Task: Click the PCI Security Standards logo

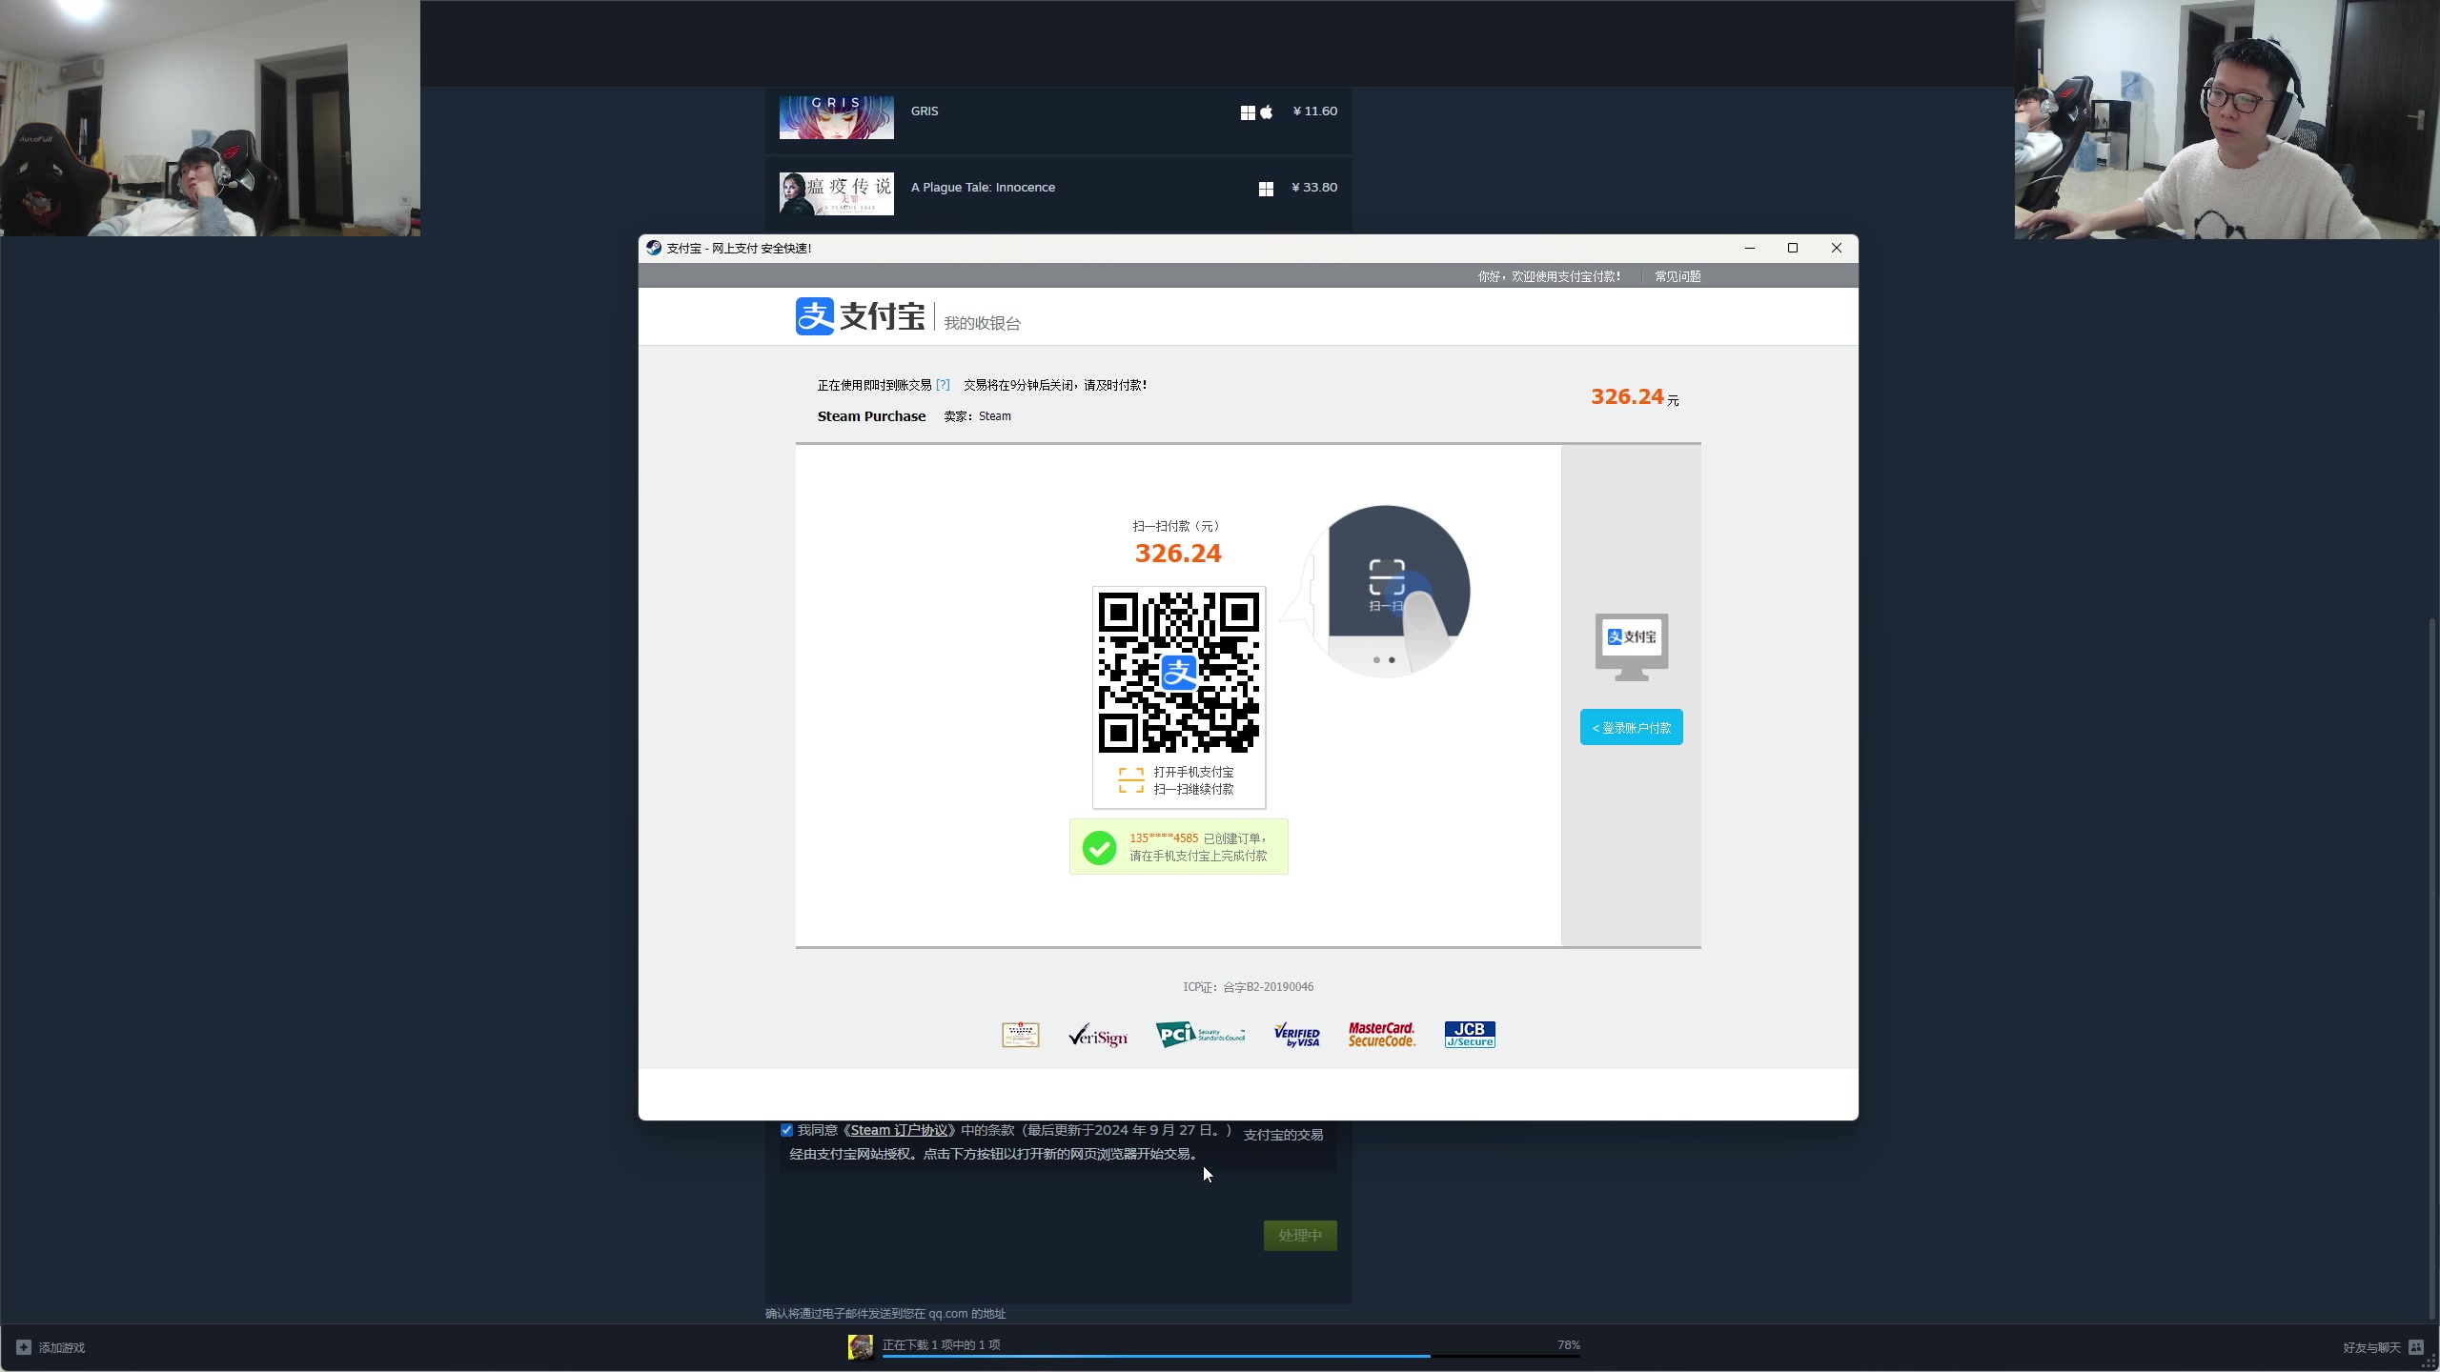Action: point(1200,1035)
